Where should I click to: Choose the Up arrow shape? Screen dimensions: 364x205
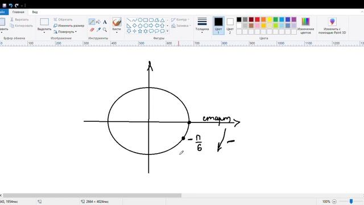163,26
